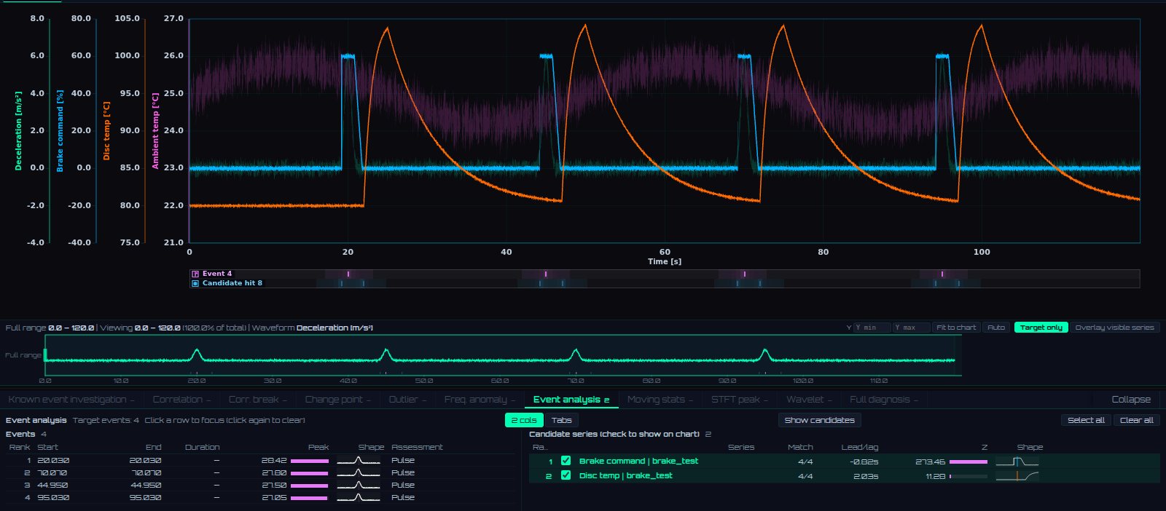The image size is (1166, 511).
Task: Click peak bar for event rank 1
Action: coord(310,461)
